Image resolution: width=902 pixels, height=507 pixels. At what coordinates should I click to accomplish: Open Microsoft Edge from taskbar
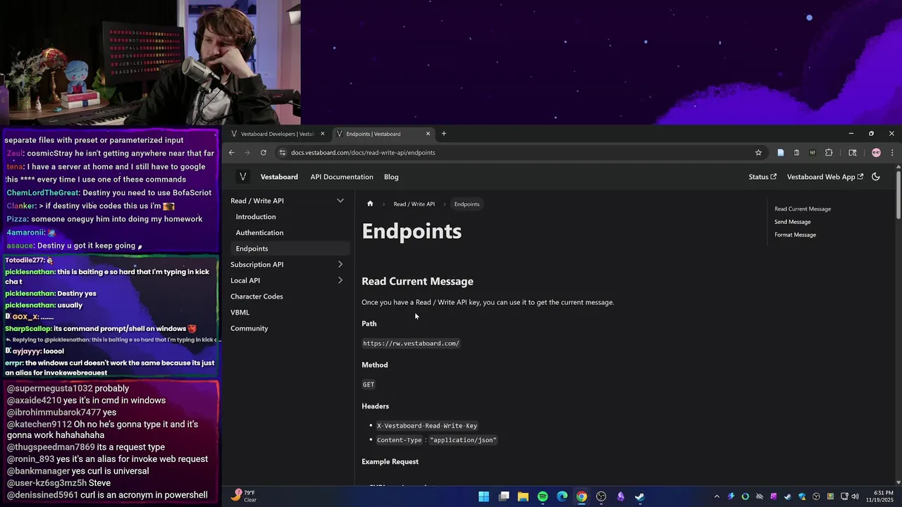tap(562, 496)
